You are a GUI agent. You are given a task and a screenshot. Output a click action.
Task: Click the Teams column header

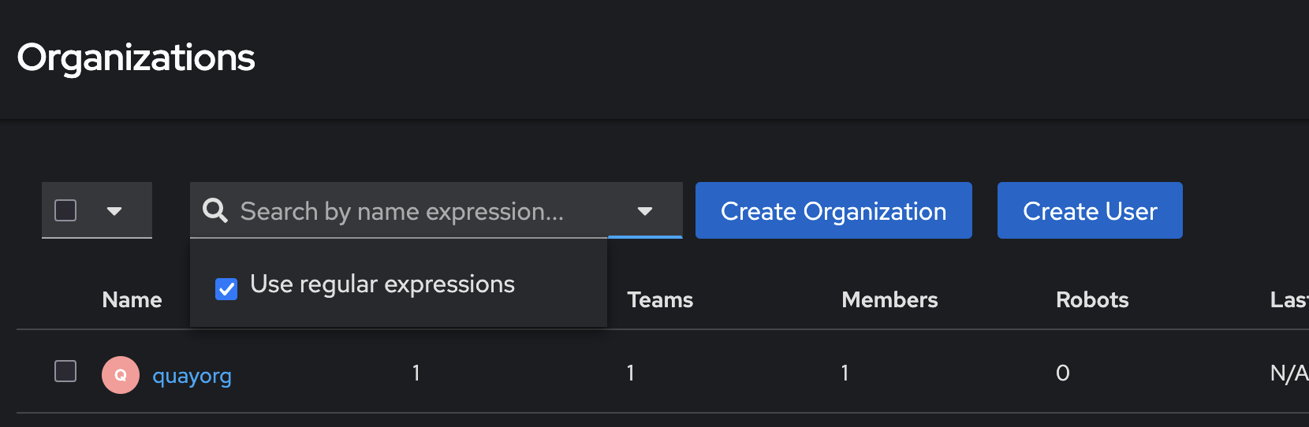[660, 300]
